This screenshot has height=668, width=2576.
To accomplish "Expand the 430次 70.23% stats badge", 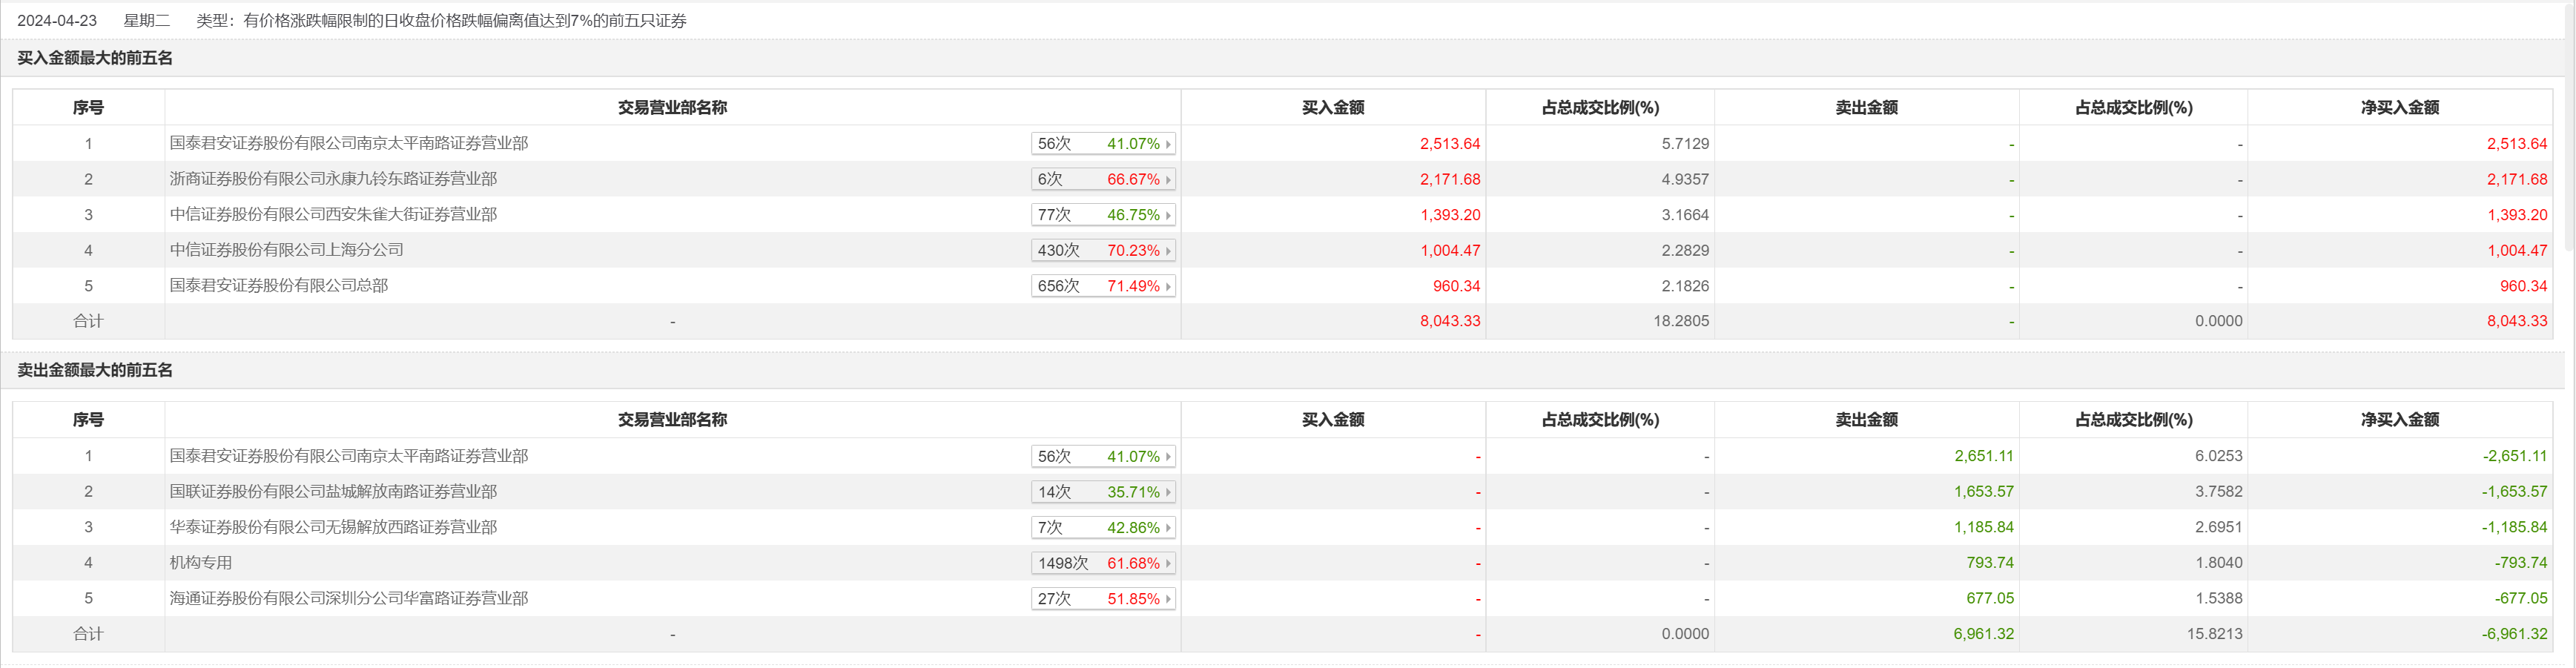I will click(x=1103, y=251).
